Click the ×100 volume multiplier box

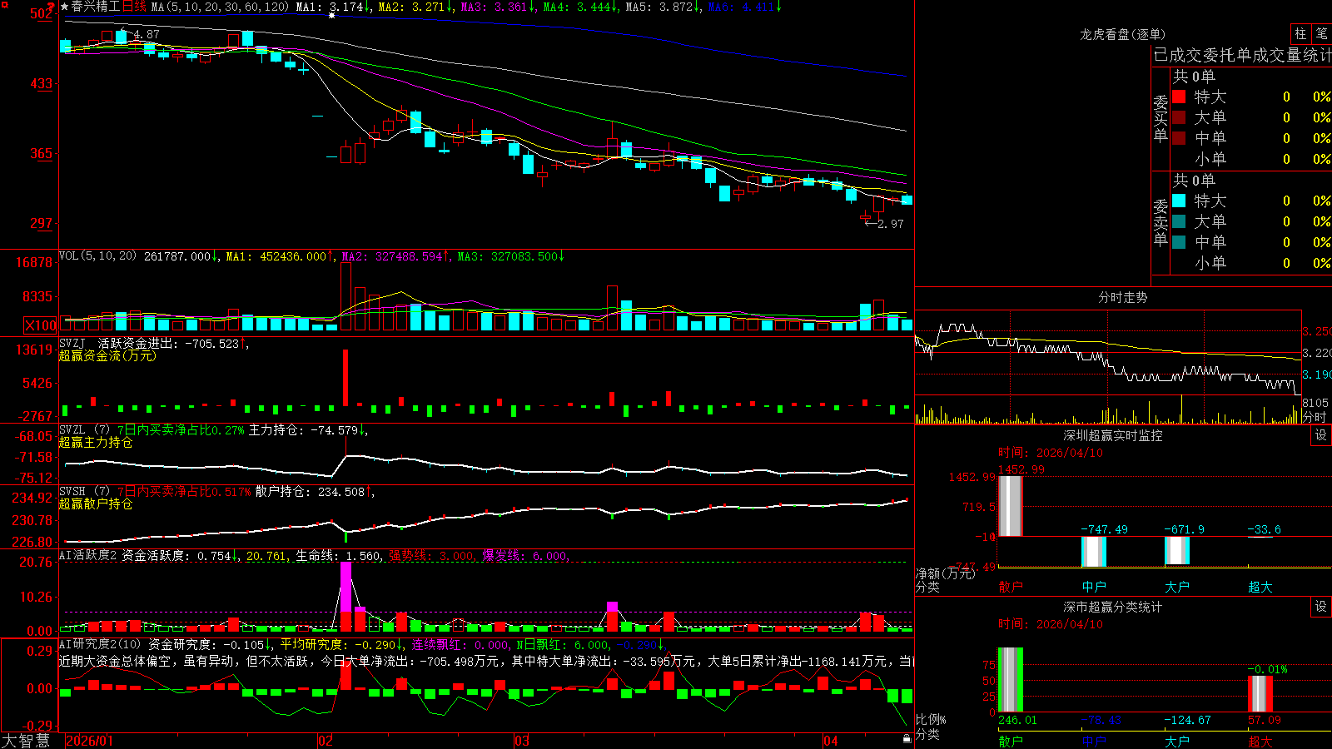(x=41, y=325)
